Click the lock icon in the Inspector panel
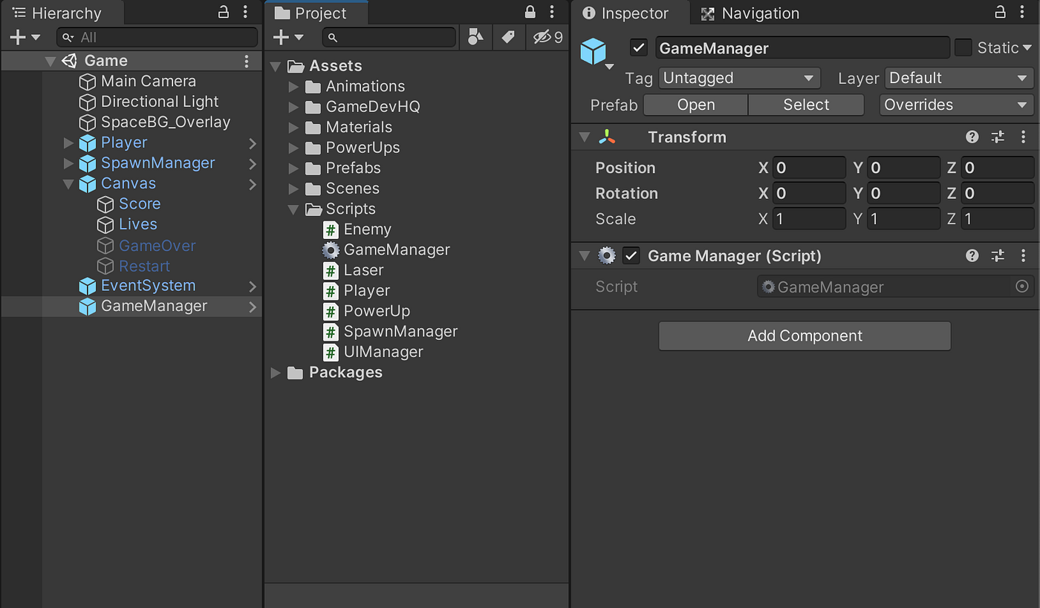Image resolution: width=1040 pixels, height=608 pixels. click(x=1000, y=13)
